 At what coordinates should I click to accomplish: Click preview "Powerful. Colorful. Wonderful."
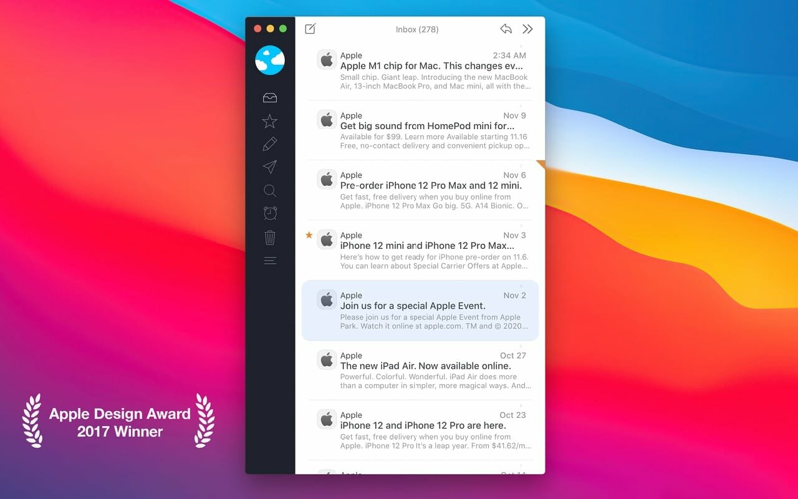pos(392,377)
